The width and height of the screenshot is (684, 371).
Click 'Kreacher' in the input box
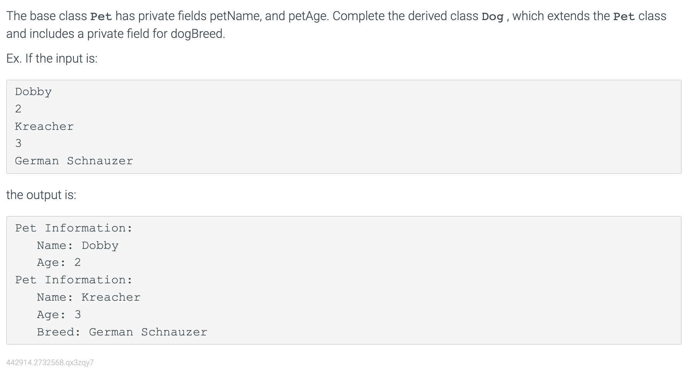[44, 126]
